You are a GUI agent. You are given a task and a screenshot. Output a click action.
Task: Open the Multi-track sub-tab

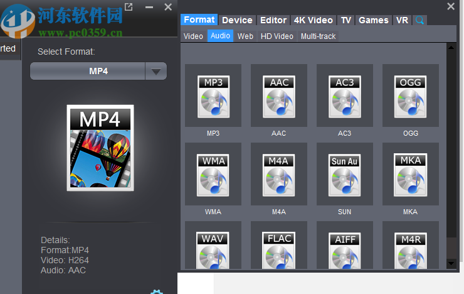click(318, 36)
